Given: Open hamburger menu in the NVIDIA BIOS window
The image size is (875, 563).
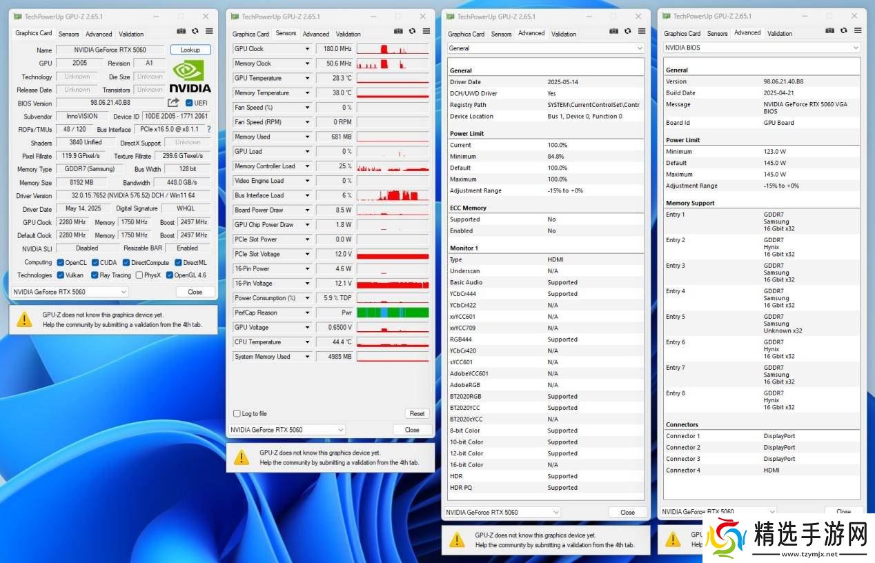Looking at the screenshot, I should [x=858, y=31].
